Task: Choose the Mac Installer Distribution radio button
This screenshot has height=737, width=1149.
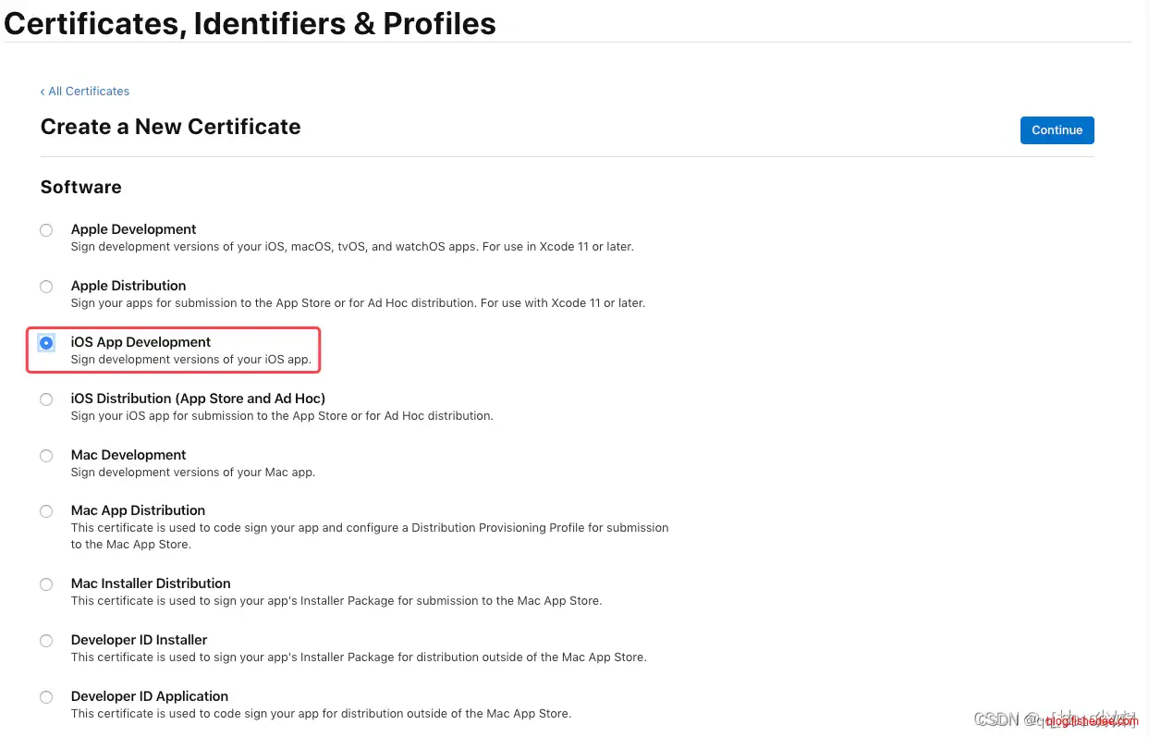Action: pyautogui.click(x=46, y=584)
